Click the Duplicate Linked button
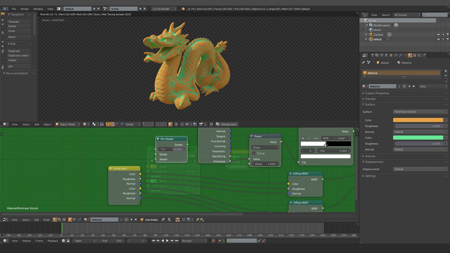This screenshot has height=253, width=450. (x=19, y=56)
